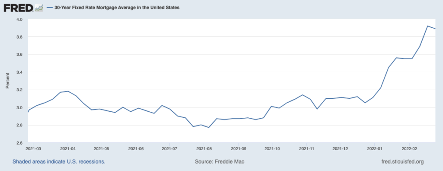
Task: Click the 2021-06 x-axis label
Action: (x=136, y=148)
